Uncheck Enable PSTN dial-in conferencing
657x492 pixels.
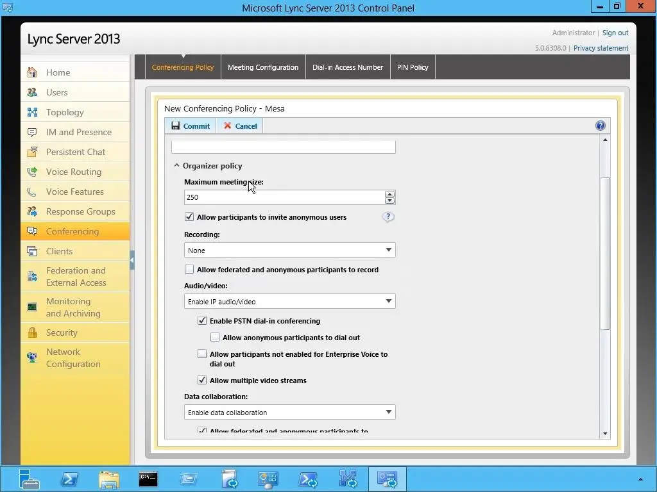[x=202, y=320]
